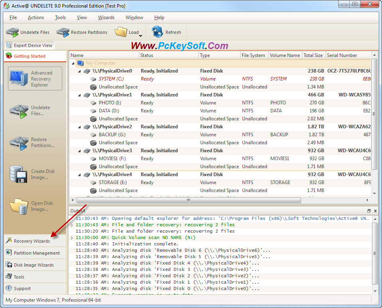Image resolution: width=382 pixels, height=308 pixels.
Task: Click the PHOTO (I:) volume icon
Action: tap(93, 103)
